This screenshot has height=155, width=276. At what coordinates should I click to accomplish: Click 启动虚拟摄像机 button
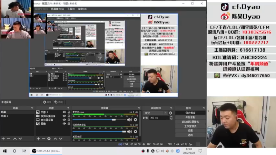point(190,122)
